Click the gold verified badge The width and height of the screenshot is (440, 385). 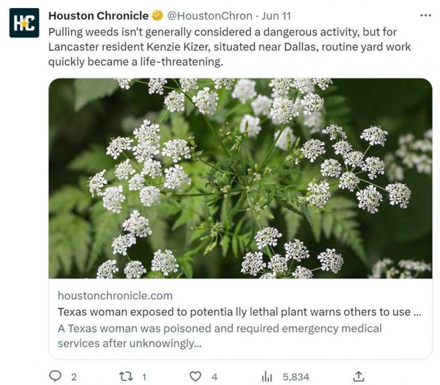click(x=157, y=15)
